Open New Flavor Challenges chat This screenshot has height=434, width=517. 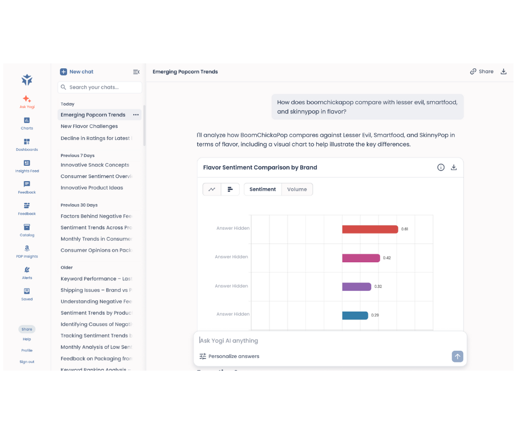(x=89, y=126)
